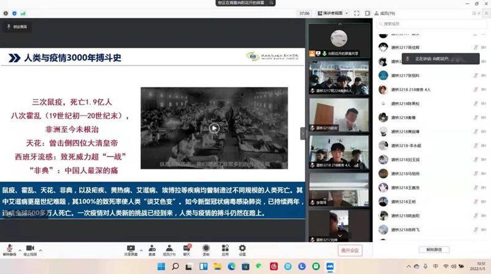The width and height of the screenshot is (491, 274).
Task: Expand the top sharing notification bar menu
Action: (x=271, y=3)
